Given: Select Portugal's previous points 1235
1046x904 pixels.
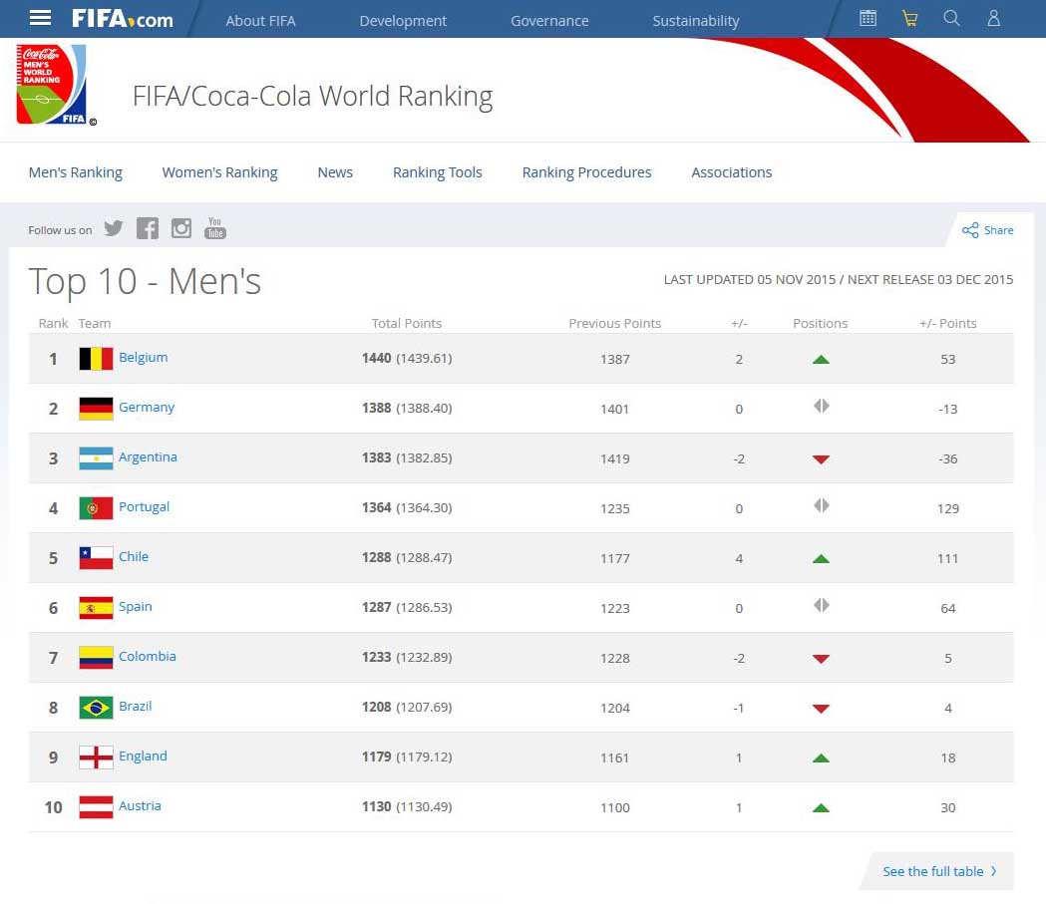Looking at the screenshot, I should tap(614, 508).
